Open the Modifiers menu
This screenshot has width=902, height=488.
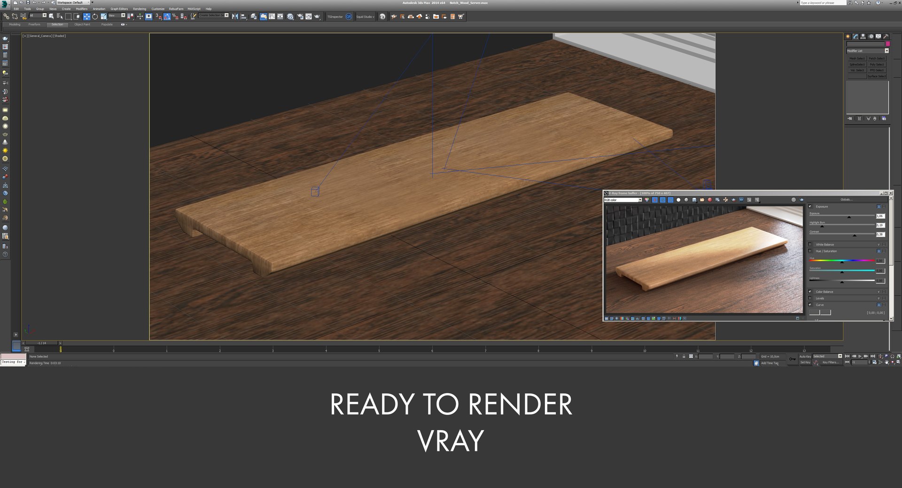point(82,9)
